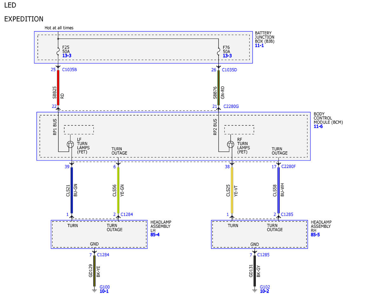Follow the 13-3 link under fuse F76
The height and width of the screenshot is (294, 381).
point(227,56)
